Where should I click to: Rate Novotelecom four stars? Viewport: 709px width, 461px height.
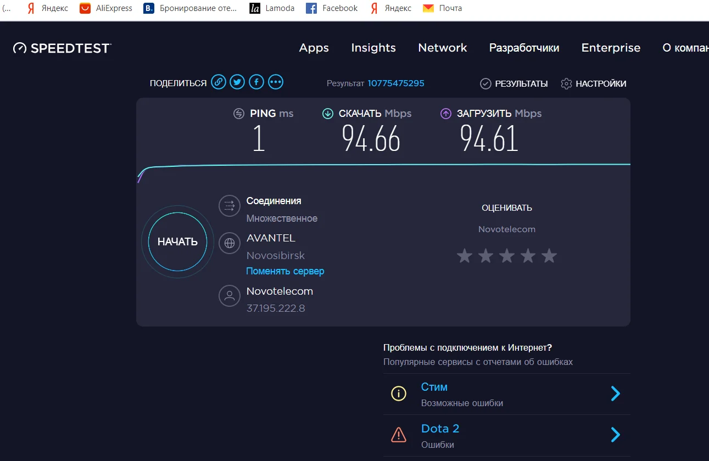528,256
